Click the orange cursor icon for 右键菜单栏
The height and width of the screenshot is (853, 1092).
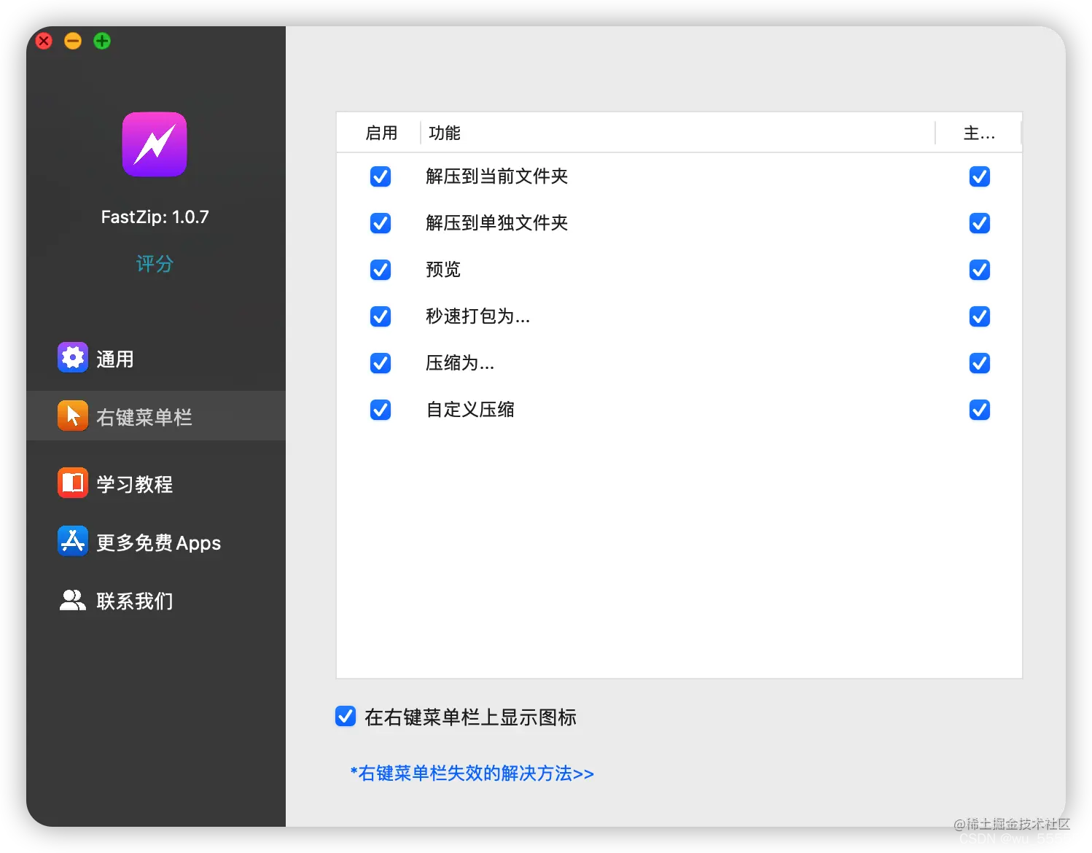coord(72,416)
